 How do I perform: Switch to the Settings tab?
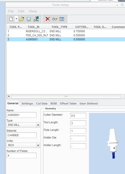27,103
